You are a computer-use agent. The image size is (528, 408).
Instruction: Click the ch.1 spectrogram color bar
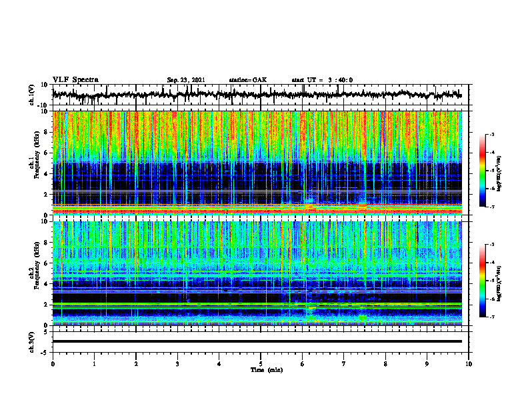(482, 171)
